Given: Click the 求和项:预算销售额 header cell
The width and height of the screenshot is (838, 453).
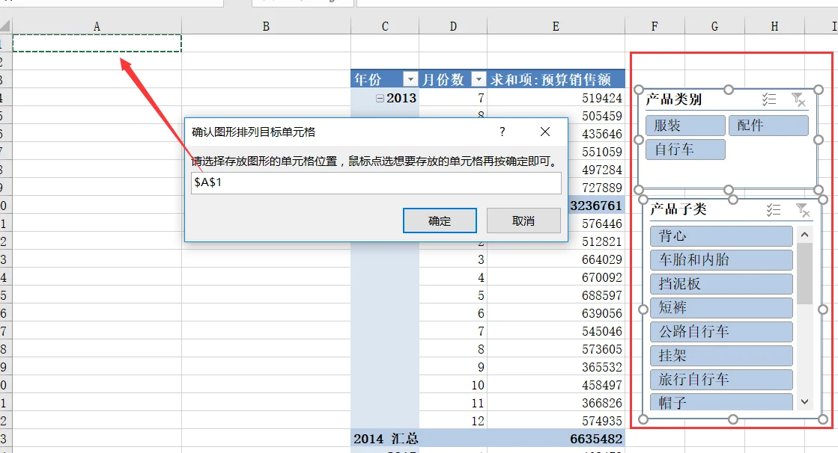Looking at the screenshot, I should [556, 79].
